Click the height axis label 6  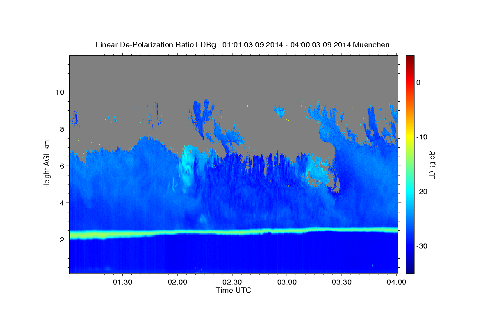[61, 166]
